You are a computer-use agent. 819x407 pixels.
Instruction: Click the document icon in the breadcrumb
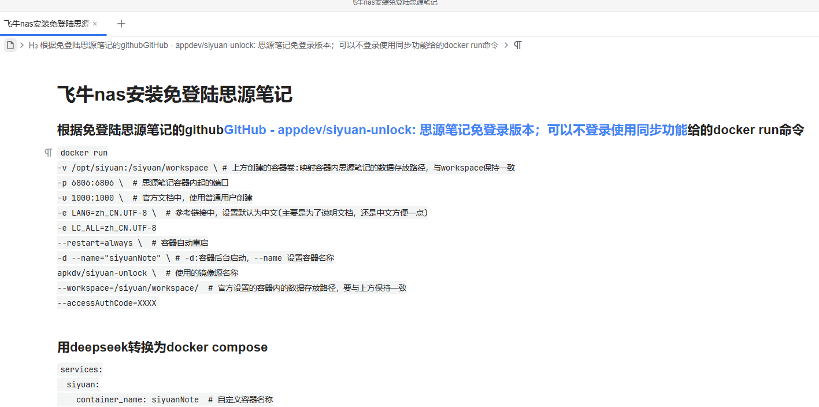click(x=10, y=45)
